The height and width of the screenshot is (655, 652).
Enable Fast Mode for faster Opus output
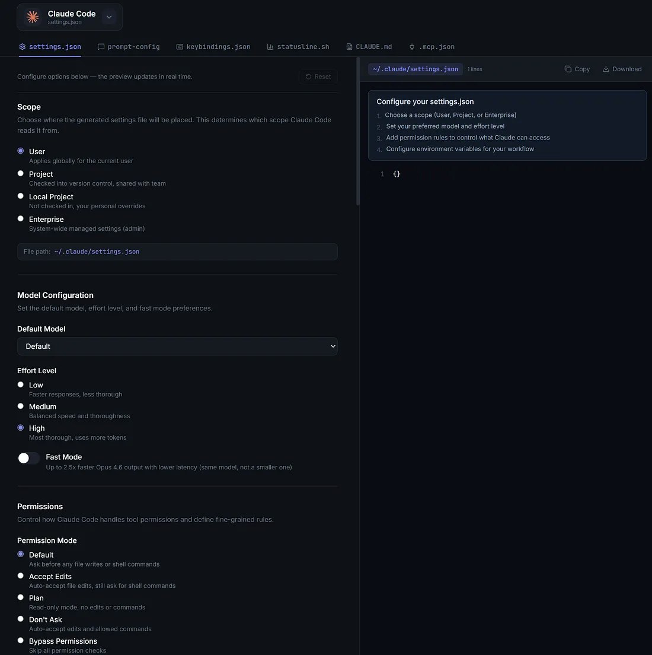pyautogui.click(x=28, y=457)
